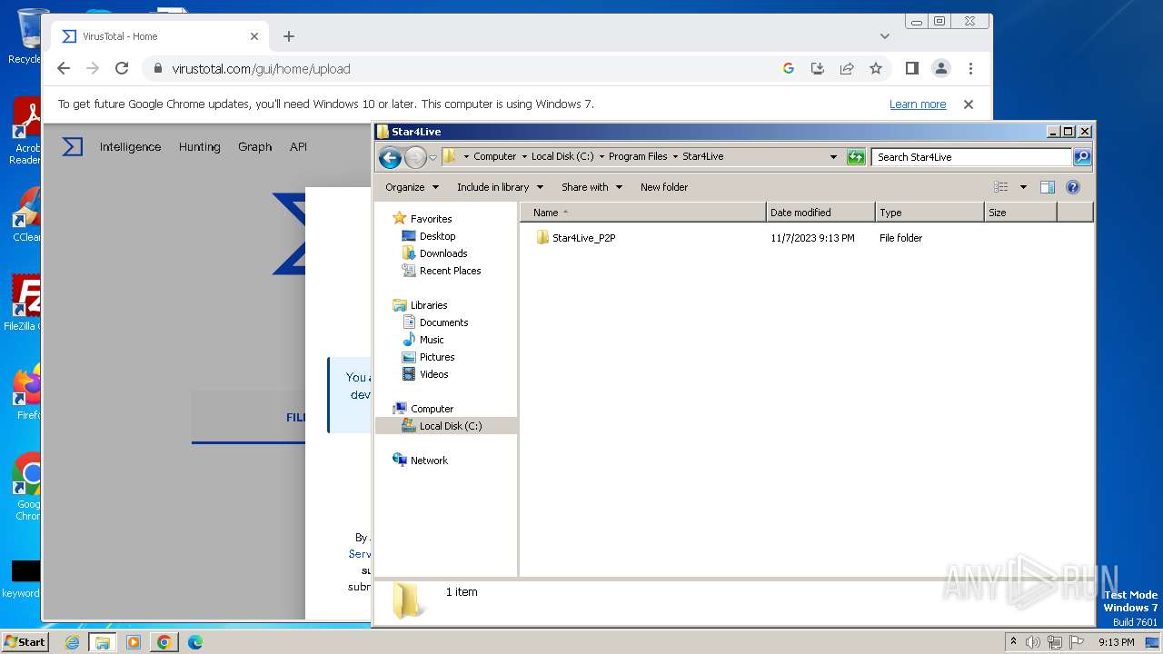Sort by Size column header
Image resolution: width=1163 pixels, height=654 pixels.
pyautogui.click(x=1020, y=213)
